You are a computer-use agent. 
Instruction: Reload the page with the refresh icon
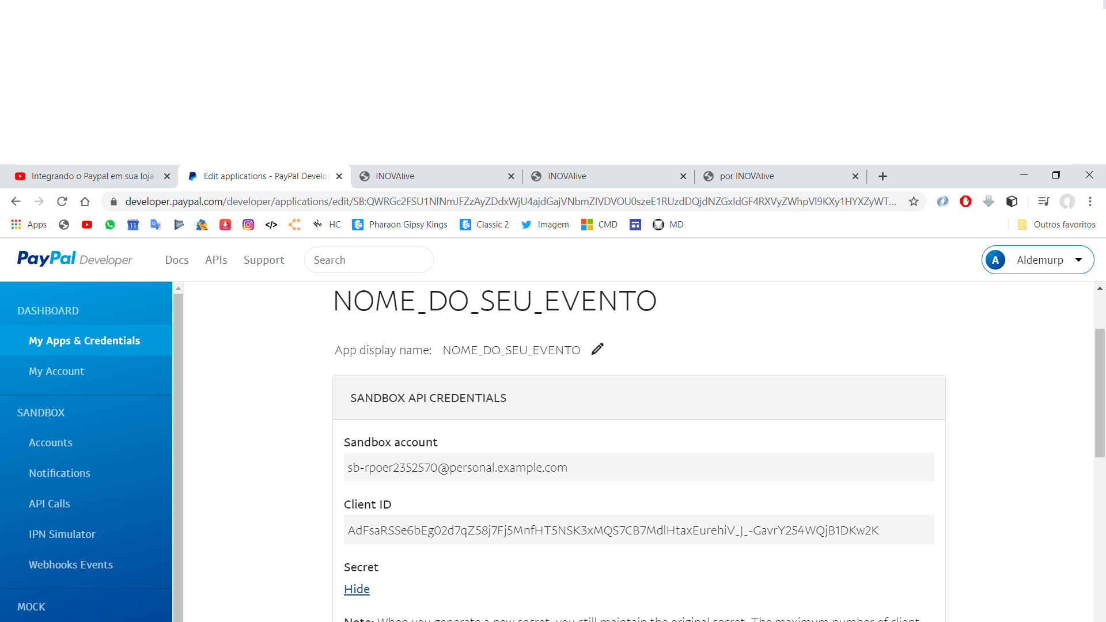tap(62, 202)
